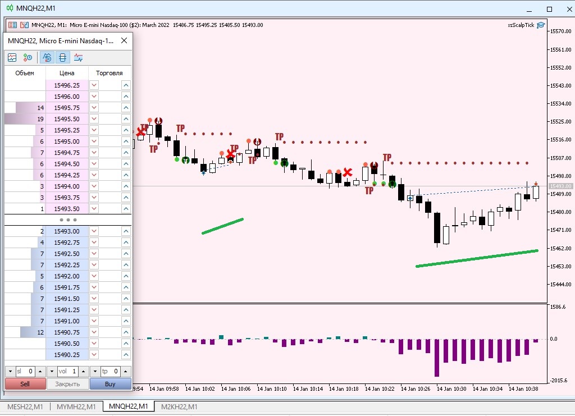Click the tick chart icon in DOM toolbar
This screenshot has width=575, height=416.
point(78,57)
